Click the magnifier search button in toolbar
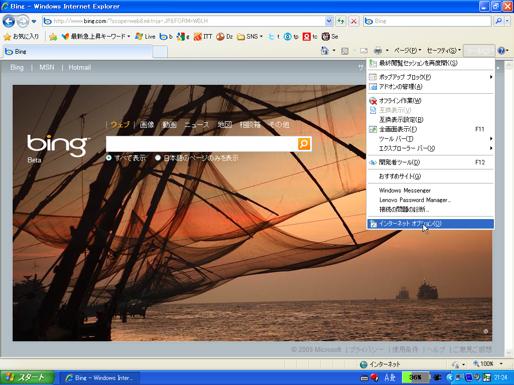 click(498, 21)
